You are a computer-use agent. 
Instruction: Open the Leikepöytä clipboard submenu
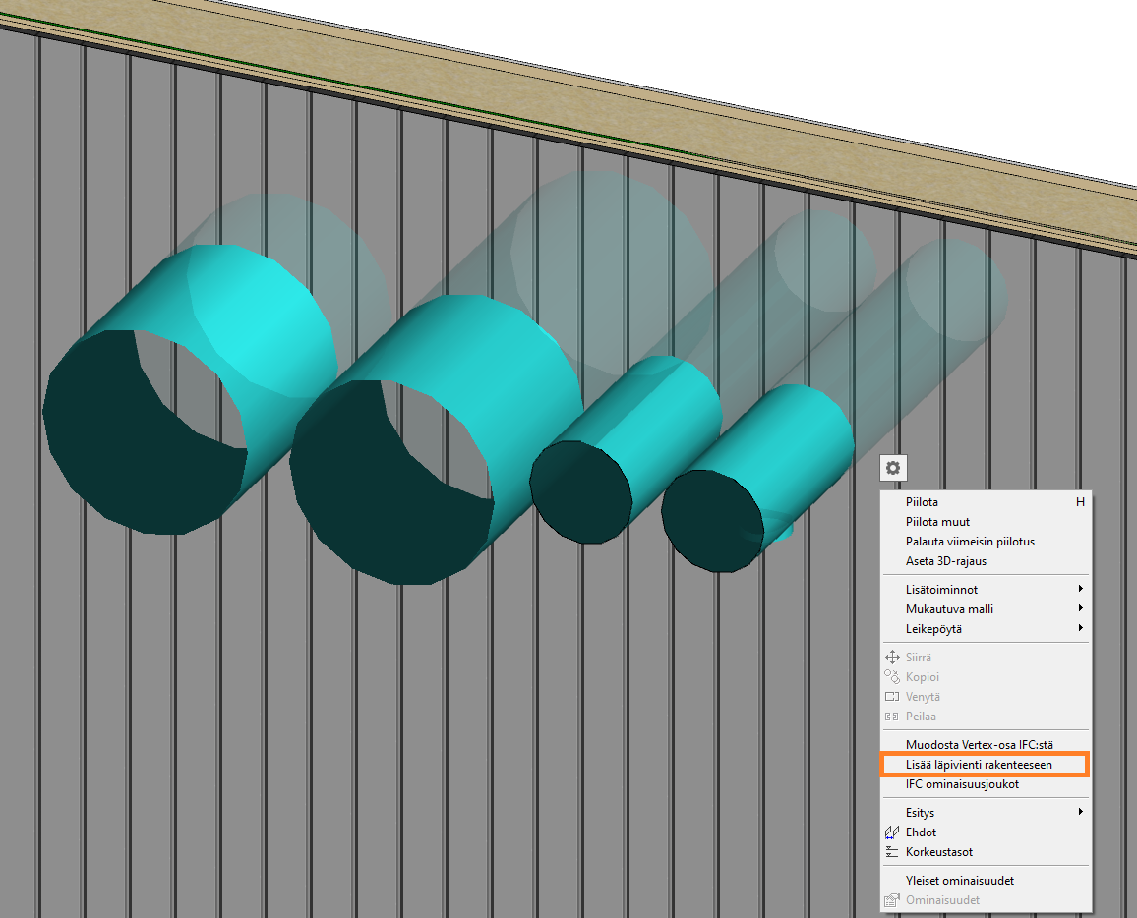point(1080,628)
